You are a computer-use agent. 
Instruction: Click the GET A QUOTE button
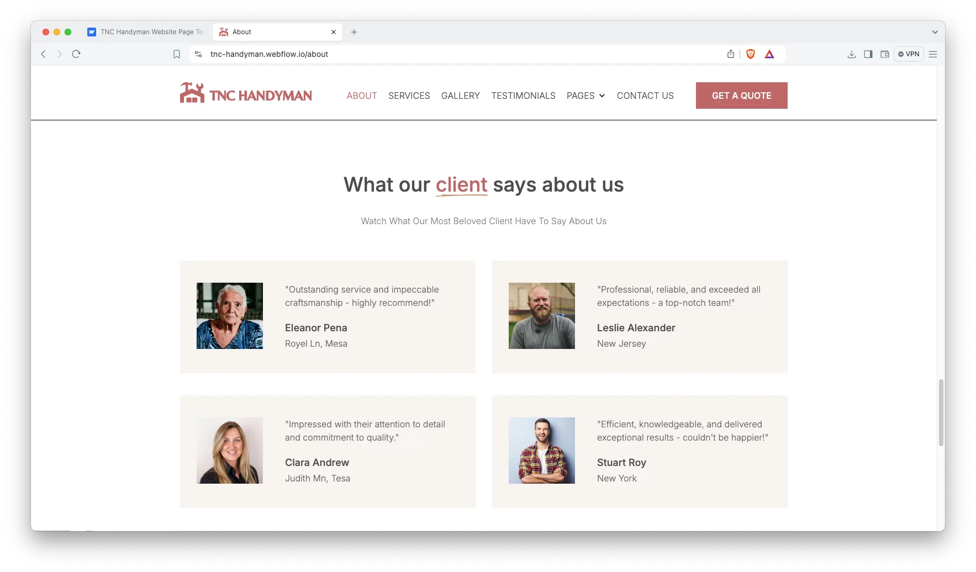point(741,96)
